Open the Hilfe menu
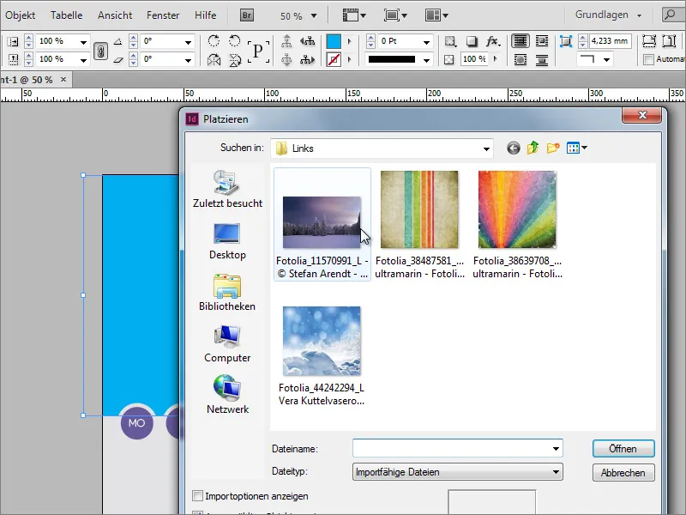The height and width of the screenshot is (515, 686). [205, 15]
